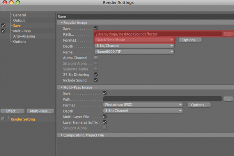
Task: Open the Name0000.TIF name dropdown
Action: click(134, 52)
